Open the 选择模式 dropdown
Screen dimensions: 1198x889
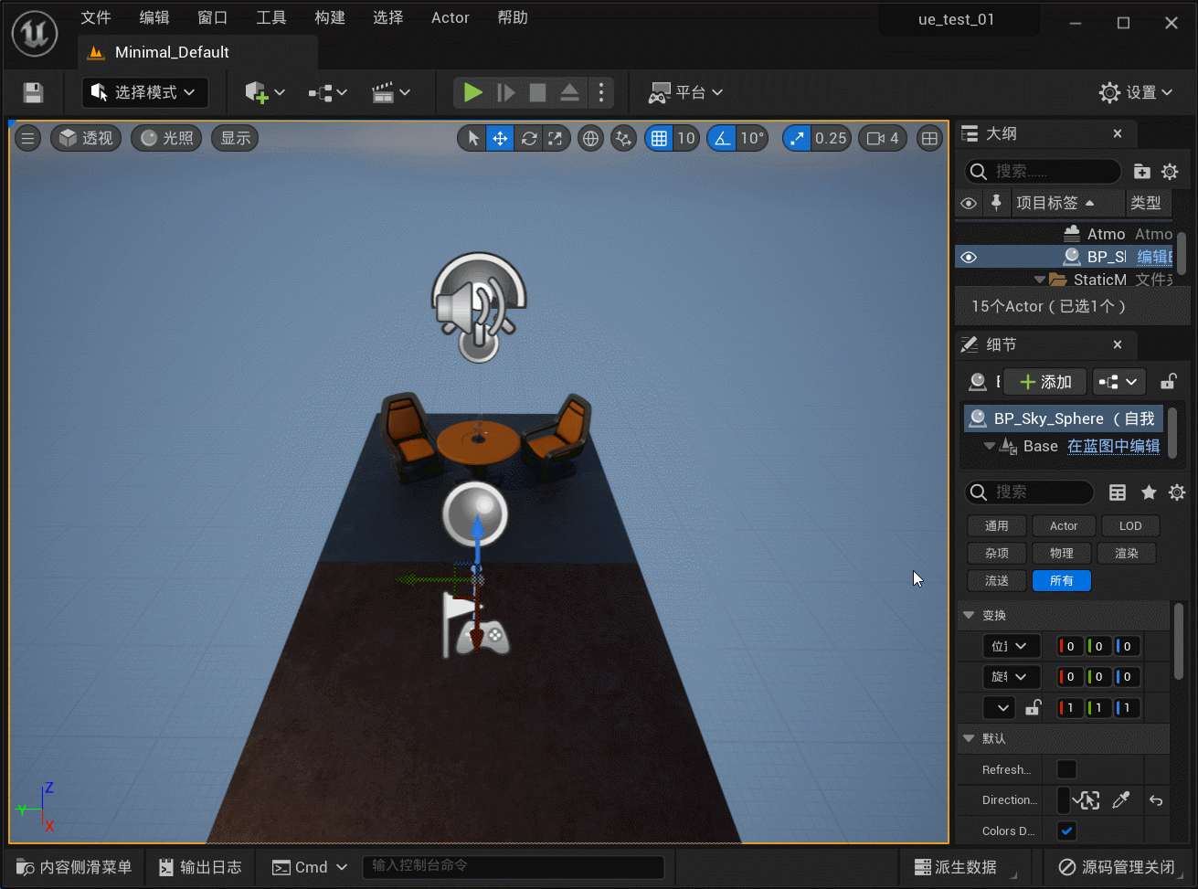[145, 92]
